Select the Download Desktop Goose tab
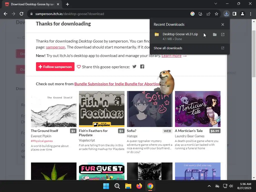Viewport: 256px width, 192px height. (x=32, y=4)
